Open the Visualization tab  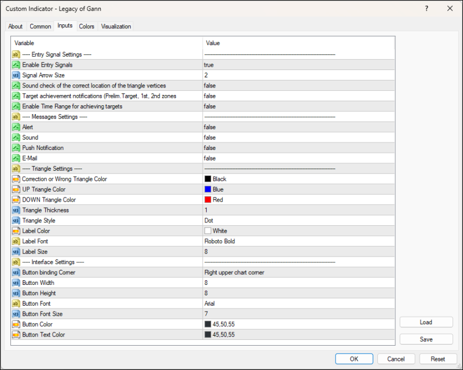click(x=116, y=27)
